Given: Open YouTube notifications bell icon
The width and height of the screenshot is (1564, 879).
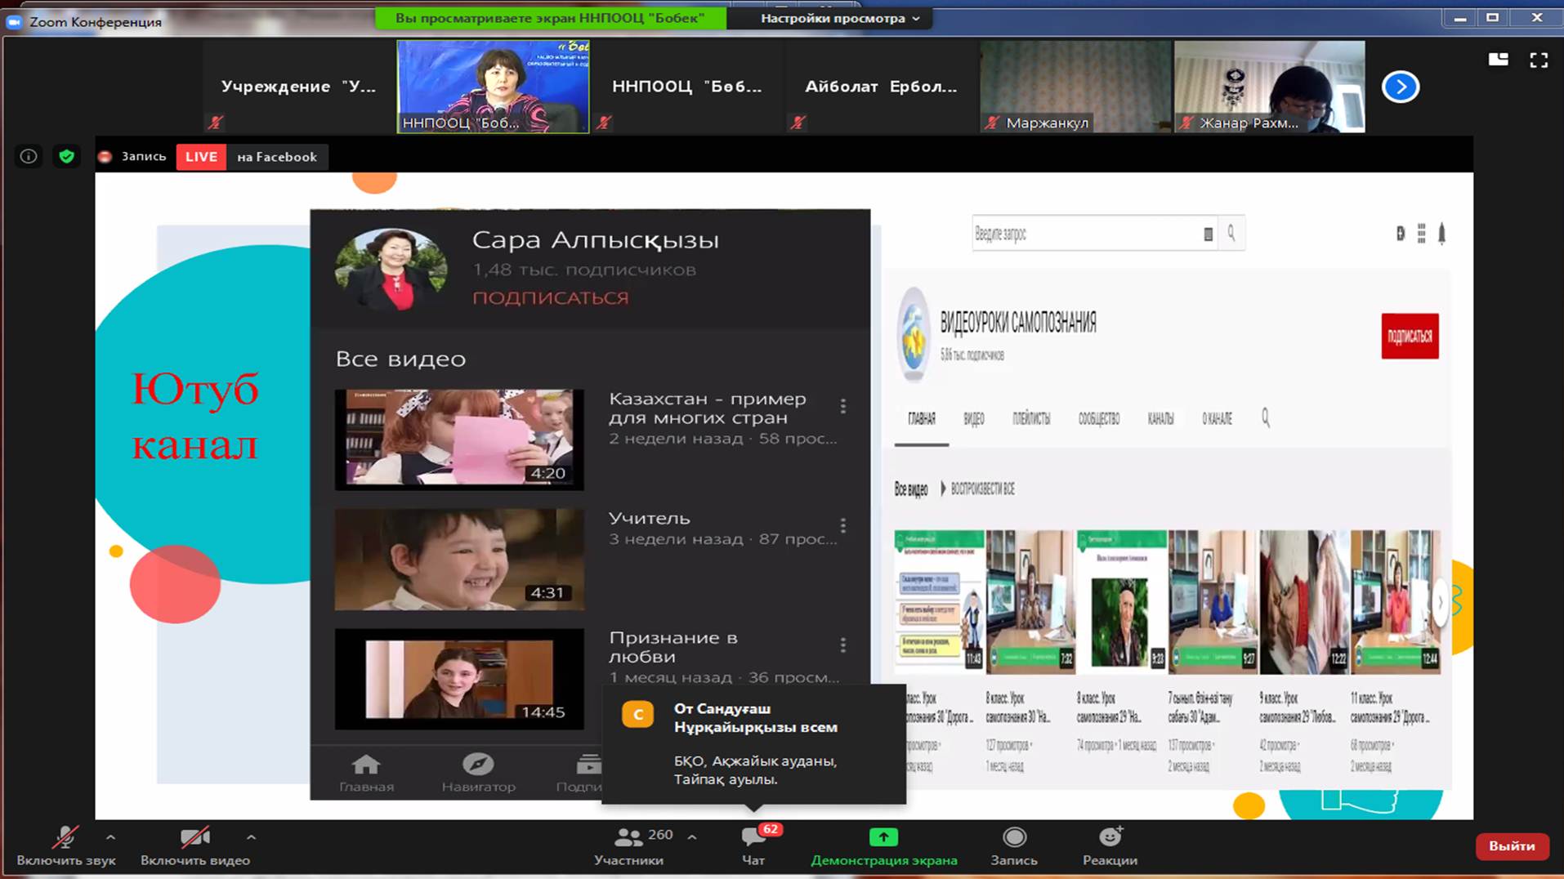Looking at the screenshot, I should coord(1441,234).
